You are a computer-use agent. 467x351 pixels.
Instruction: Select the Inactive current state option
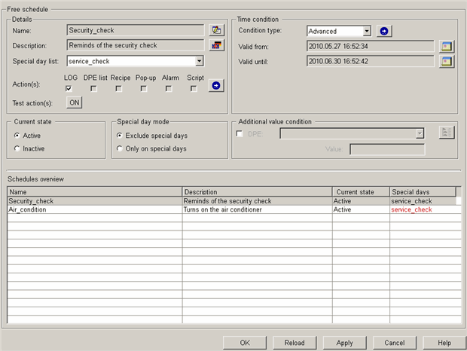point(17,148)
